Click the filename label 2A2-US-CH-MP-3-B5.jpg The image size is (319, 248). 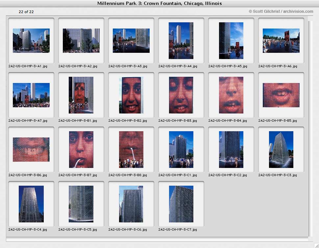click(x=278, y=120)
